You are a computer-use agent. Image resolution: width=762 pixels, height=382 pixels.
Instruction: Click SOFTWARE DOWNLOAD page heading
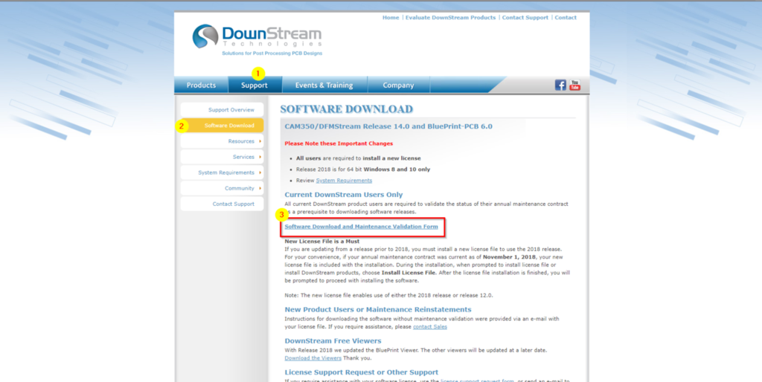[x=347, y=109]
